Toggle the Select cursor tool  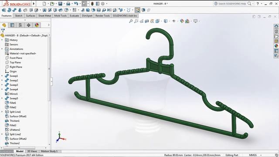point(84,3)
